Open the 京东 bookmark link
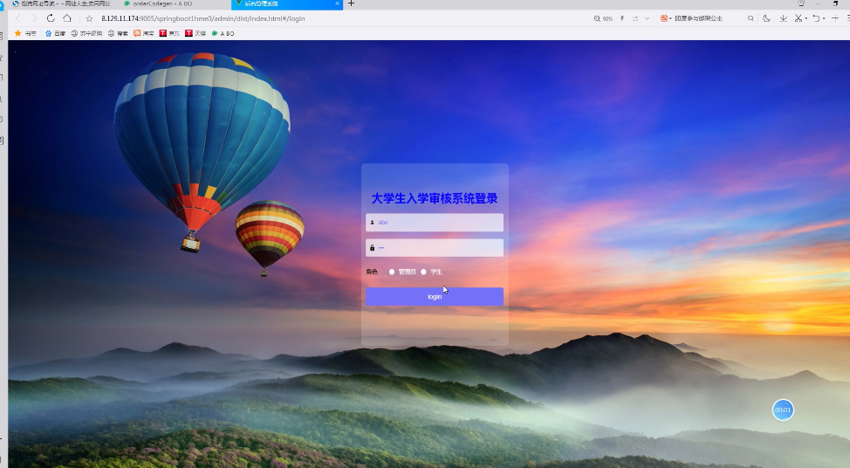This screenshot has width=850, height=468. point(168,33)
